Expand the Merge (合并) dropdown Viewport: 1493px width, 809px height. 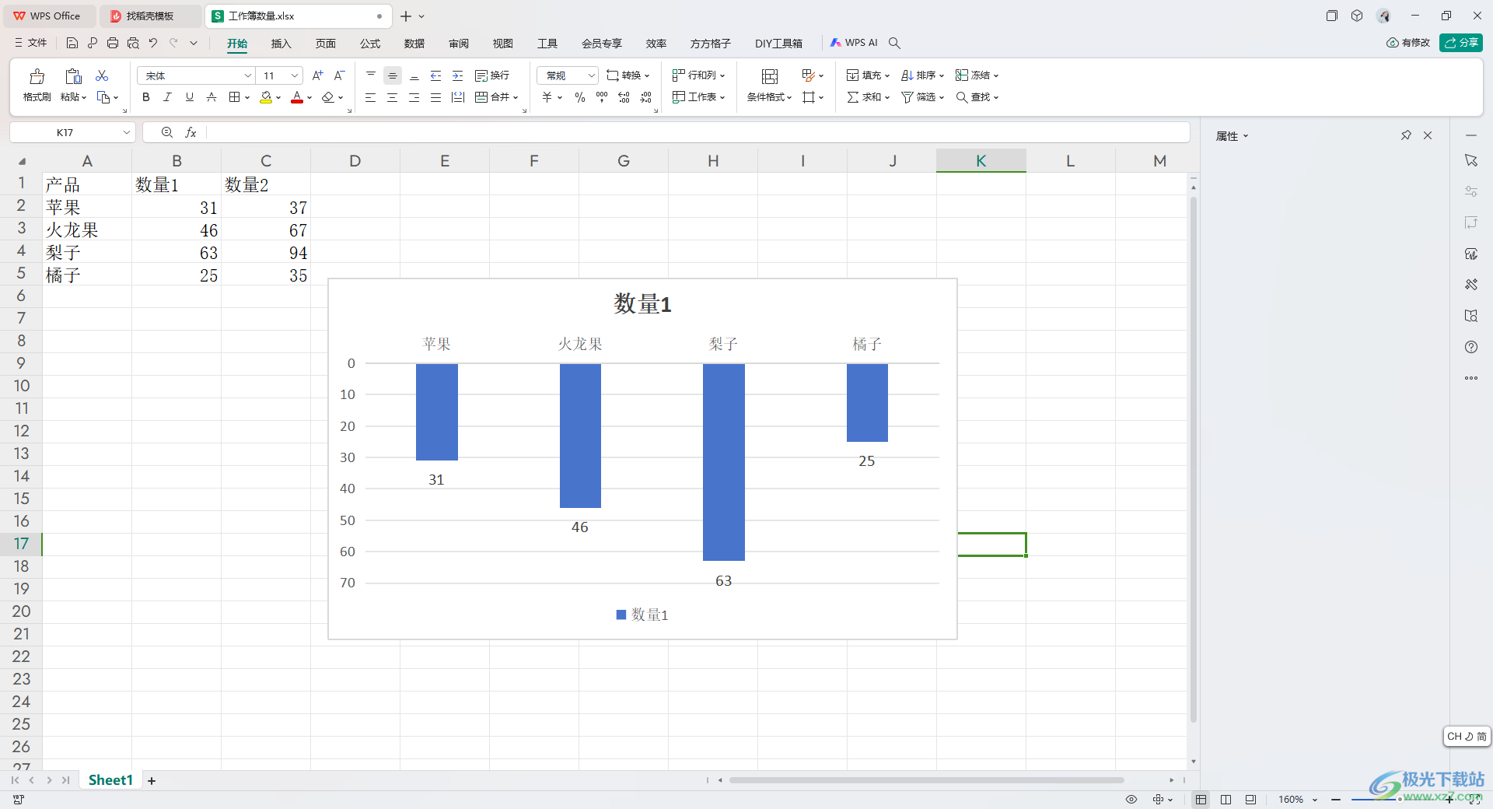click(x=516, y=98)
